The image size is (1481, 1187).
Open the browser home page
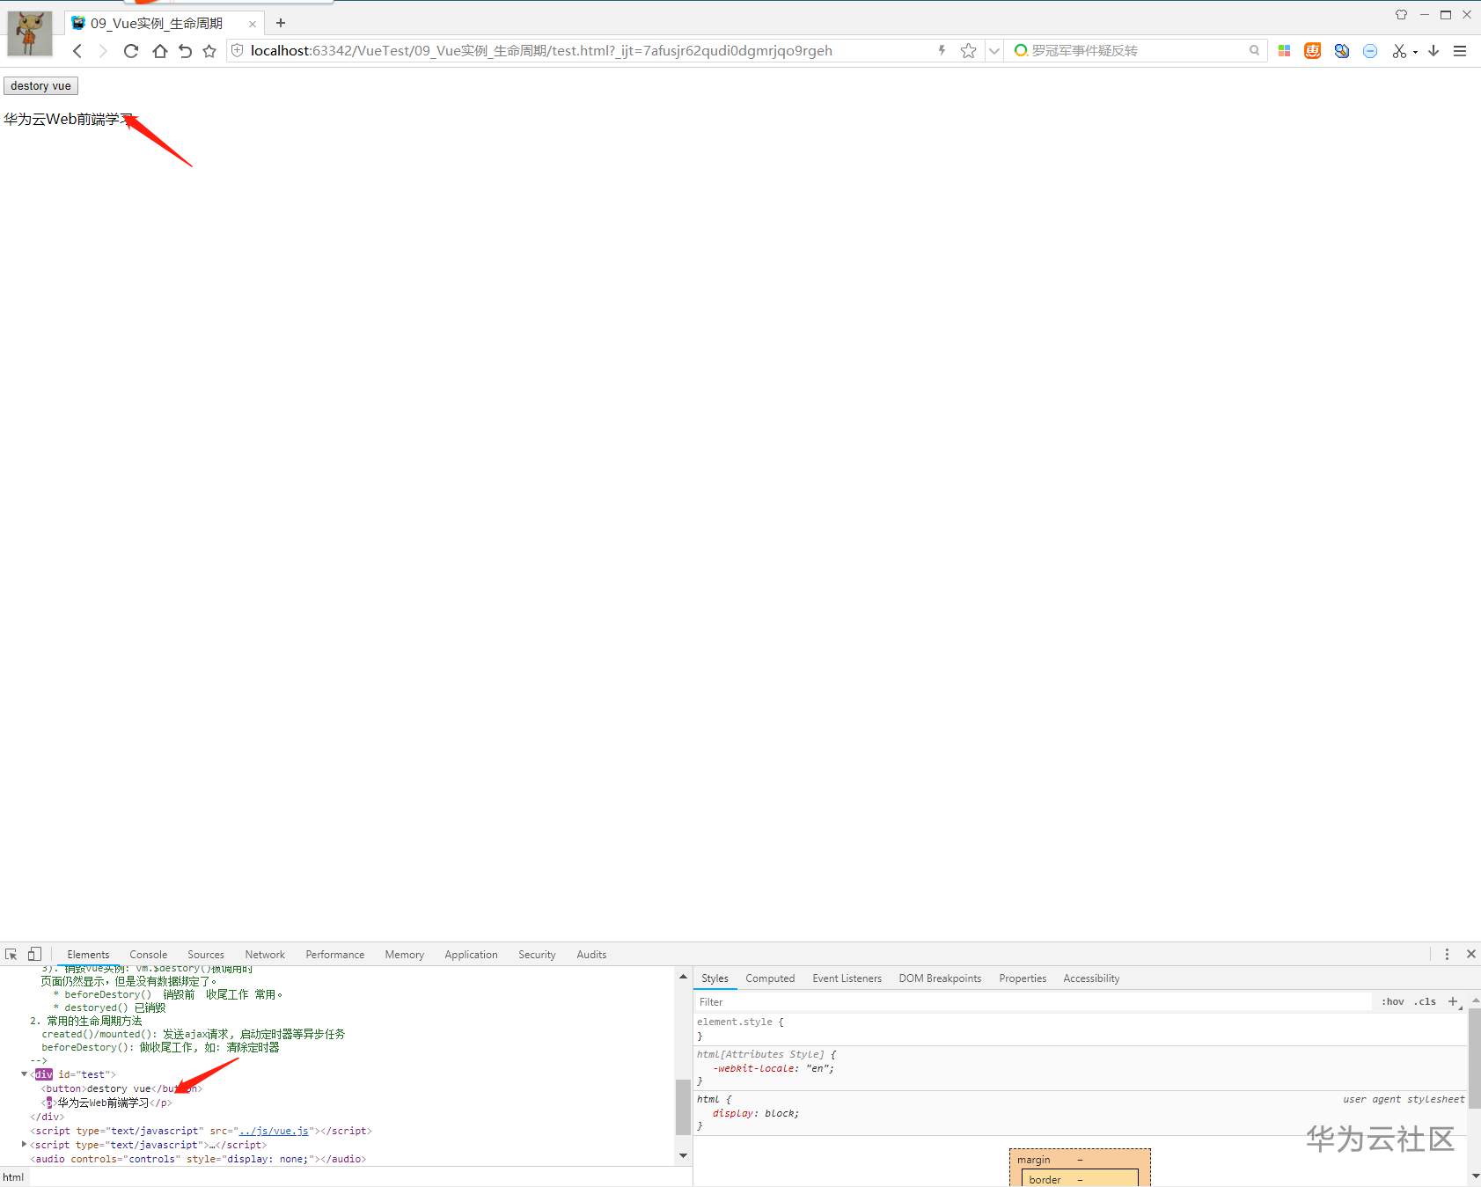[x=159, y=51]
